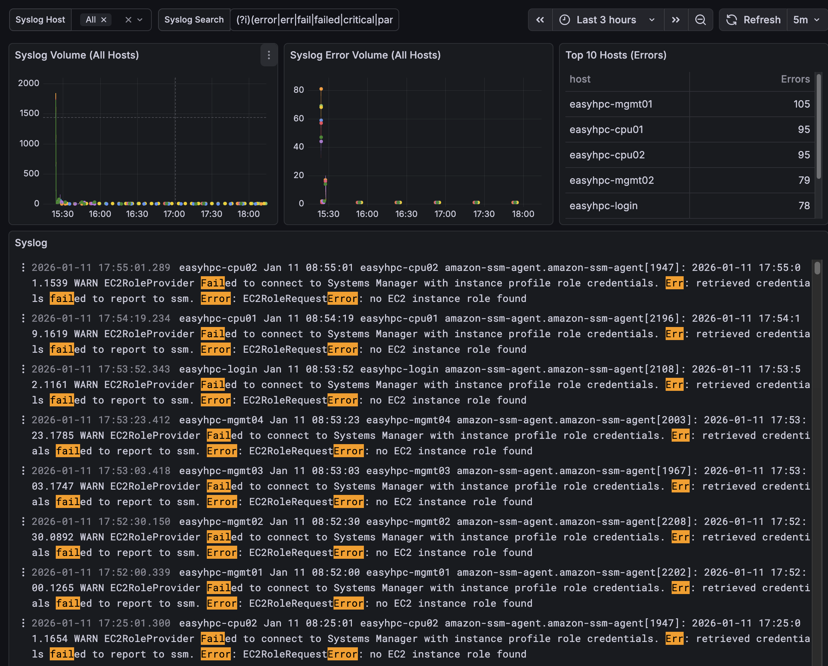Viewport: 828px width, 666px height.
Task: Remove the All tag from Syslog Host
Action: coord(104,20)
